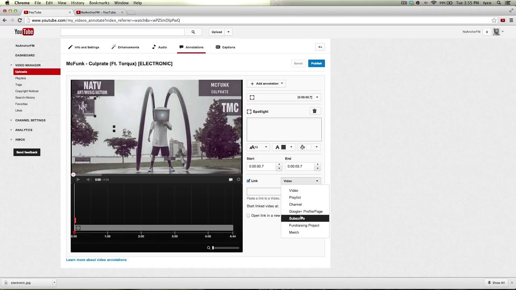Choose Playlist from the link type list

point(305,197)
